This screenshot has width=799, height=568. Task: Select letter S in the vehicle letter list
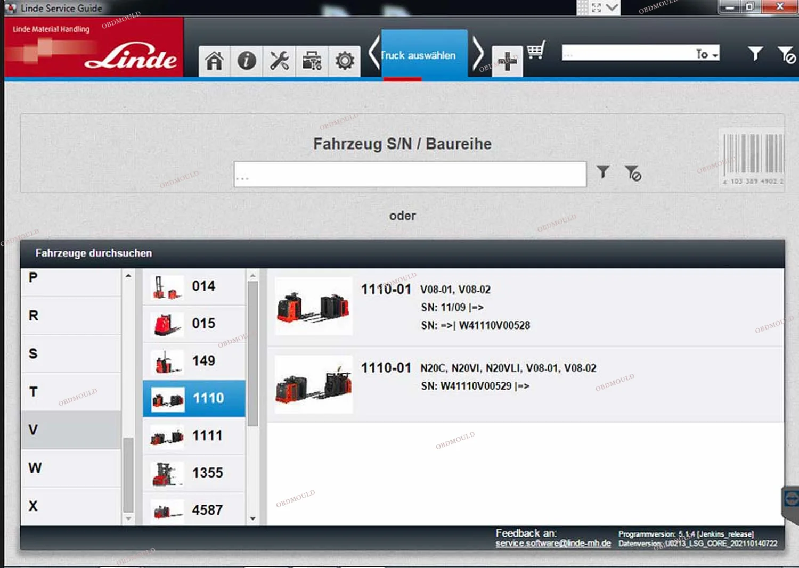[x=71, y=353]
